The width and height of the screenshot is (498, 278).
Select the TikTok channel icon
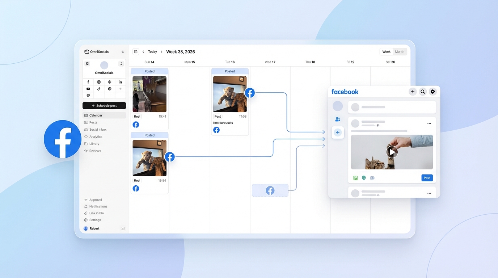[x=99, y=89]
